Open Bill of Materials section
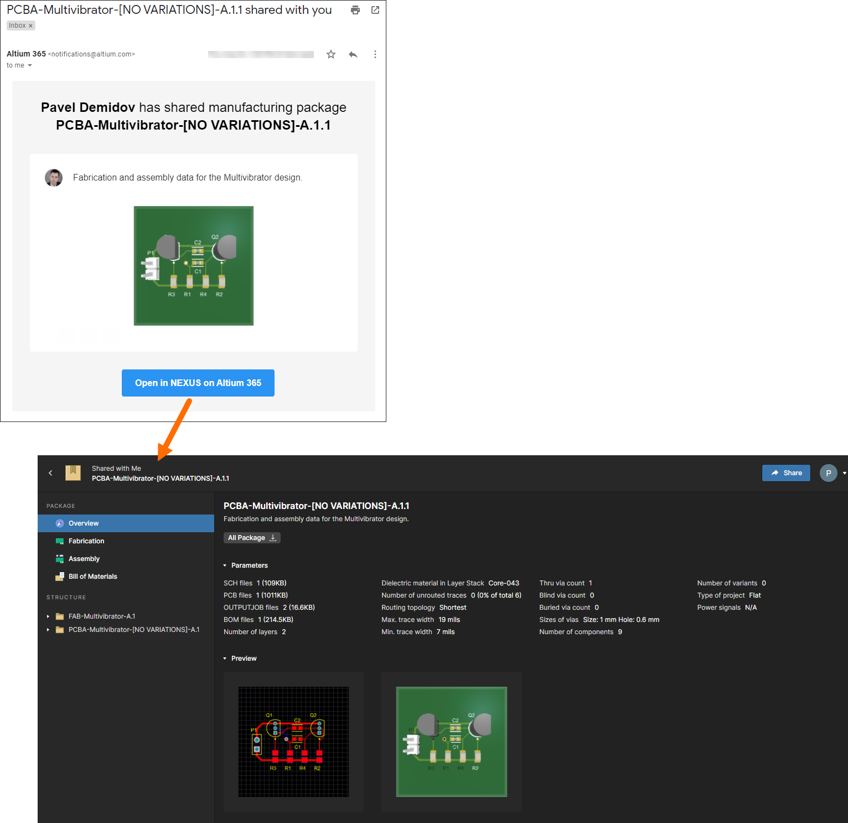Screen dimensions: 848x823 pos(93,577)
